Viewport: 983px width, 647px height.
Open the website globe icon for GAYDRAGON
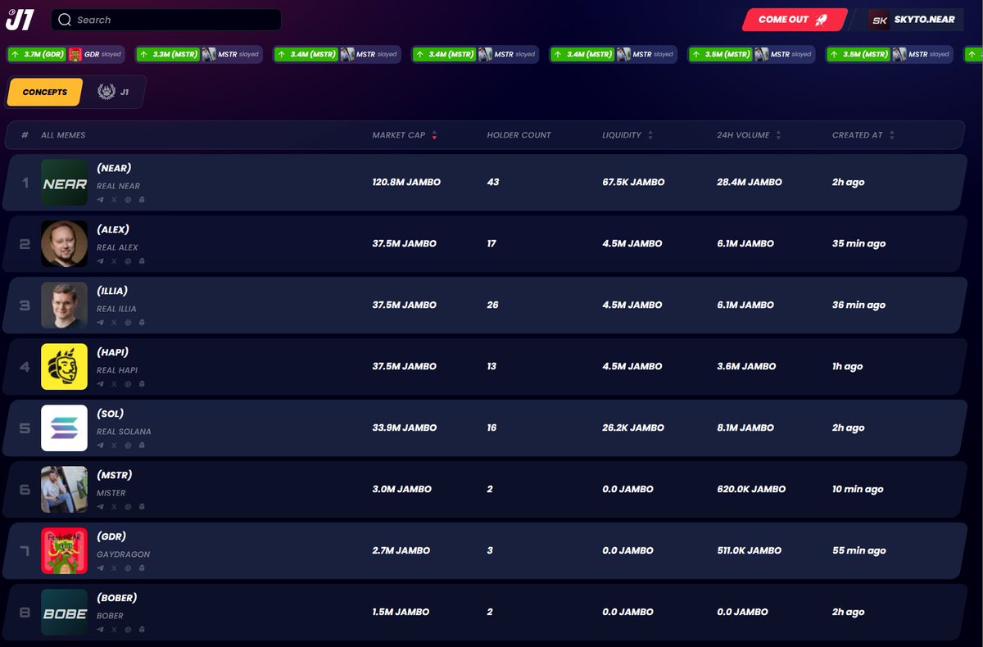[x=128, y=568]
